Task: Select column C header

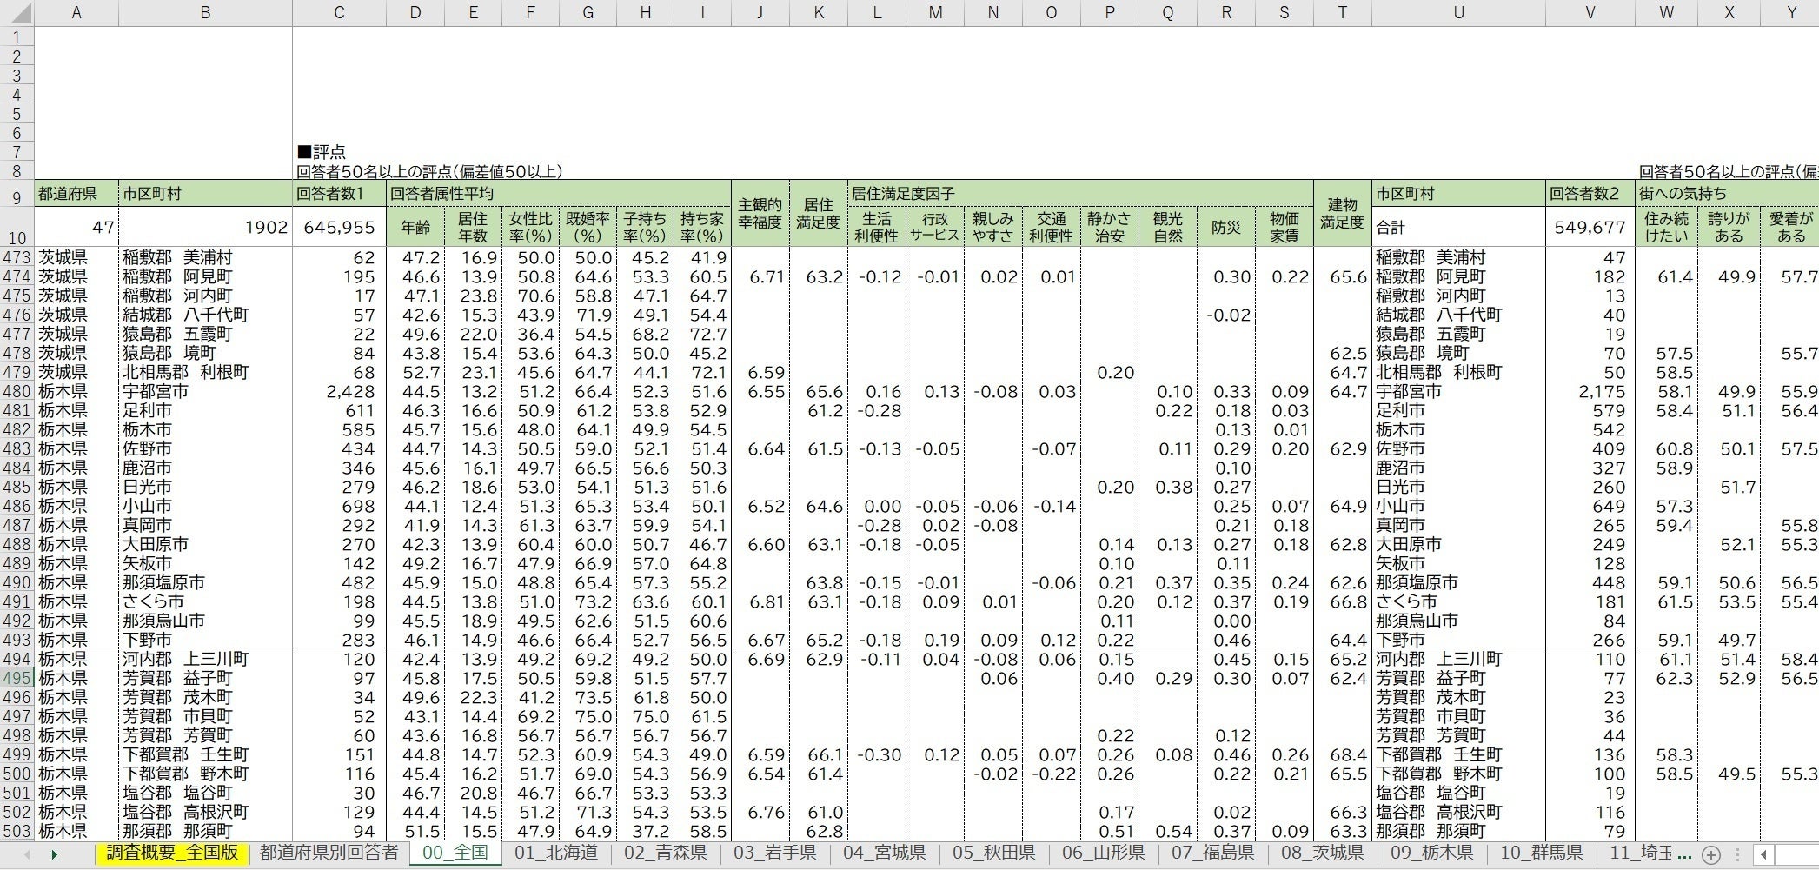Action: tap(339, 12)
